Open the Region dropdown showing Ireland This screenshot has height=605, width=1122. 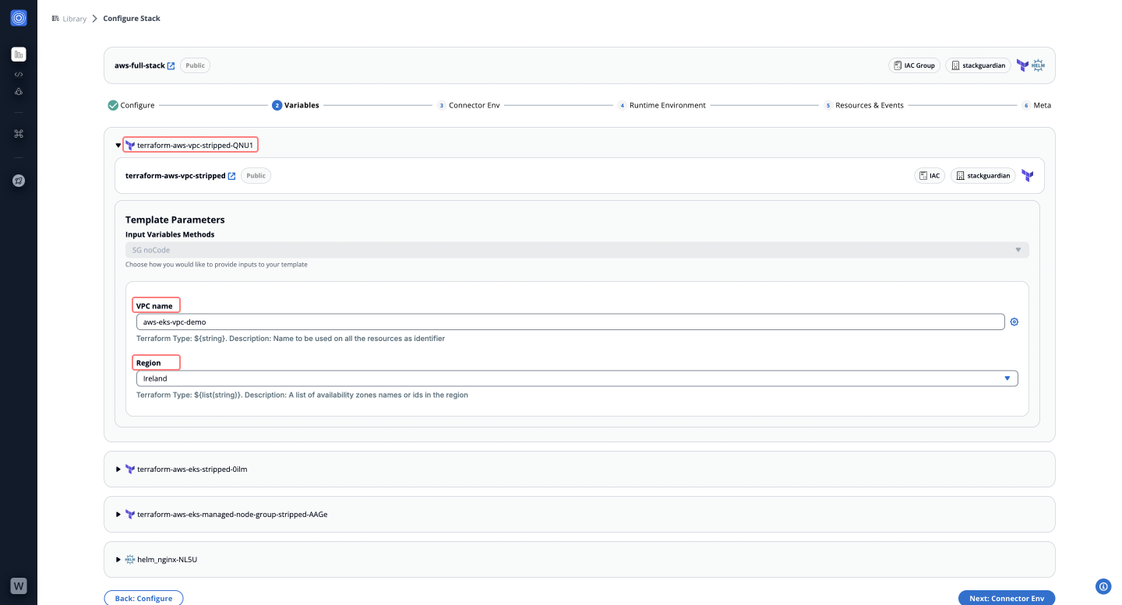tap(577, 378)
